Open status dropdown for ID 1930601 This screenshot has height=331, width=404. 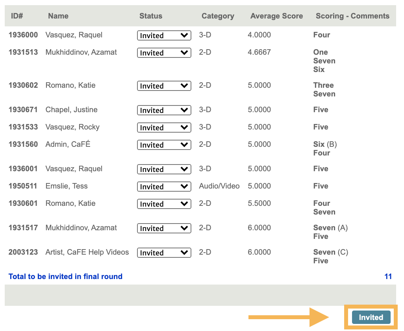point(164,203)
